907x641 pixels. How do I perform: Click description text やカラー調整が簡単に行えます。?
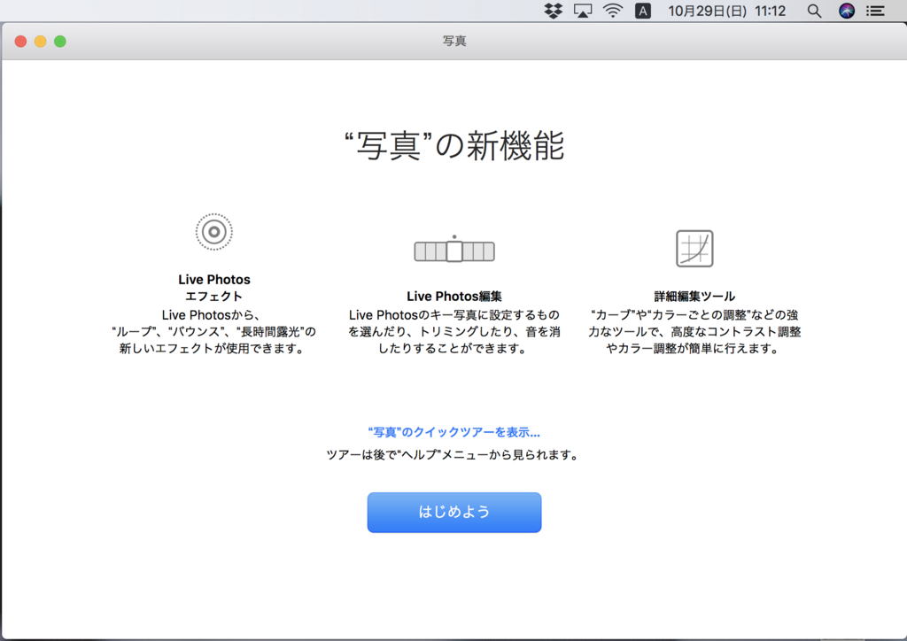tap(693, 349)
